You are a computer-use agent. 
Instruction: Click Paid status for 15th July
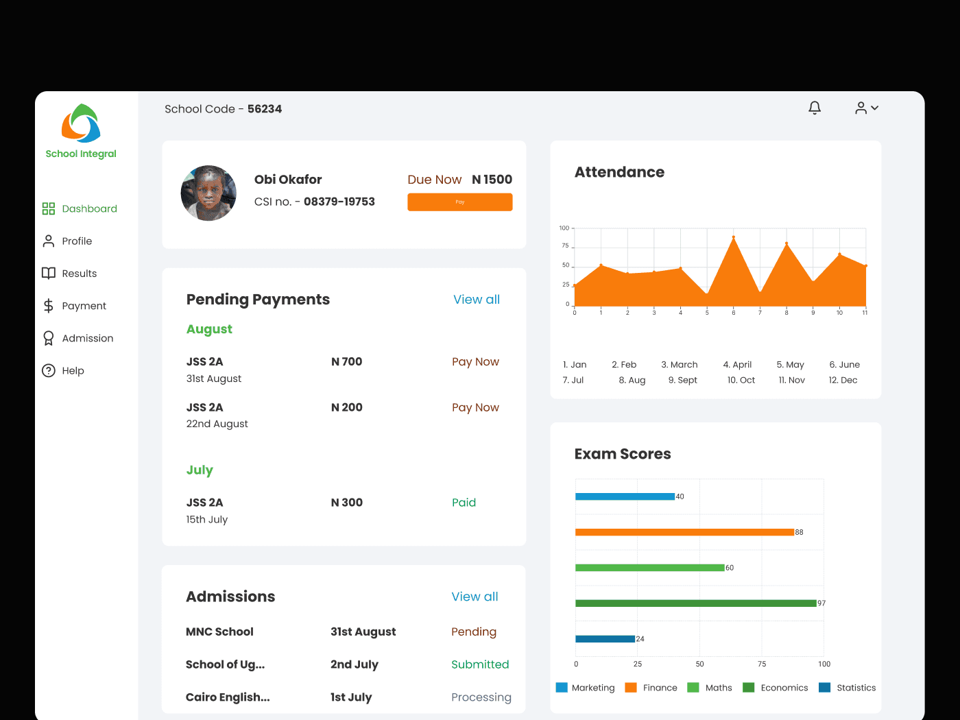(464, 503)
